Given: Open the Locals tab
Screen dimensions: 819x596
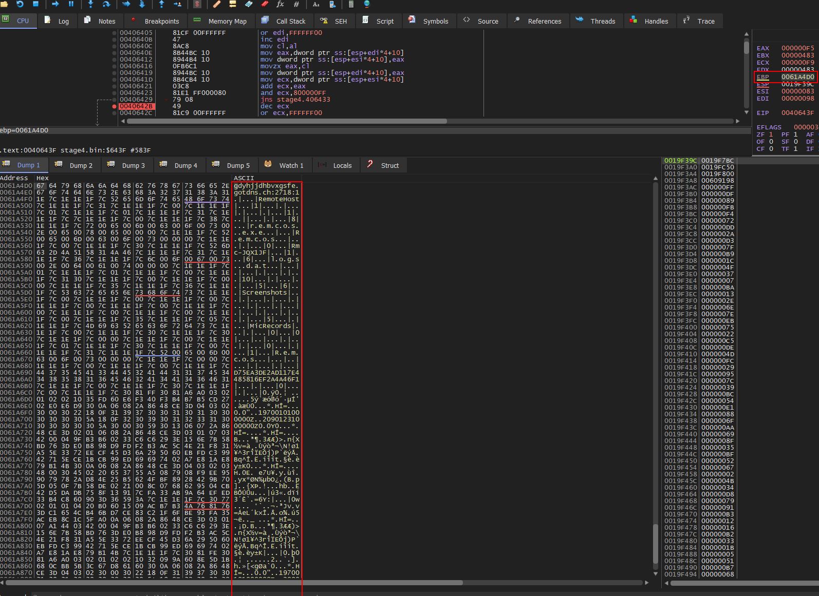Looking at the screenshot, I should coord(336,165).
